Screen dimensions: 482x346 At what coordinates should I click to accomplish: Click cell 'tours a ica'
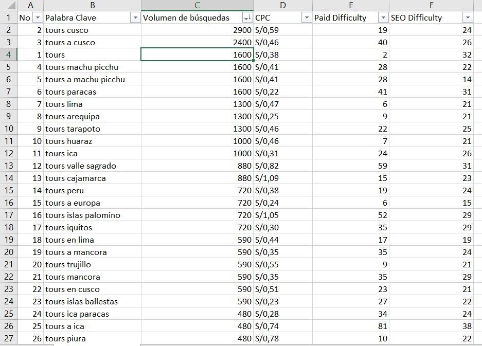point(92,326)
